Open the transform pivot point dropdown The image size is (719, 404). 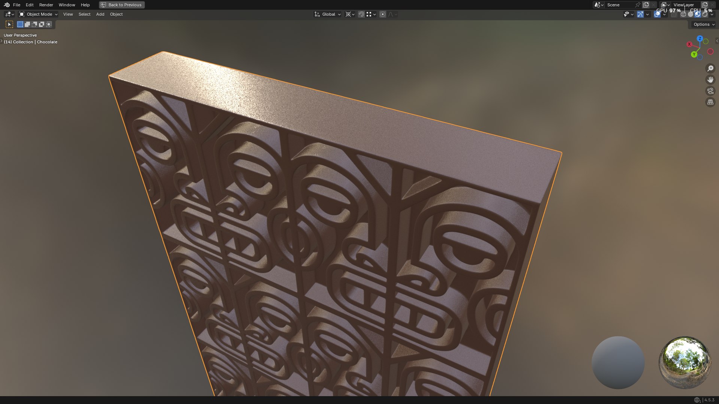(350, 14)
